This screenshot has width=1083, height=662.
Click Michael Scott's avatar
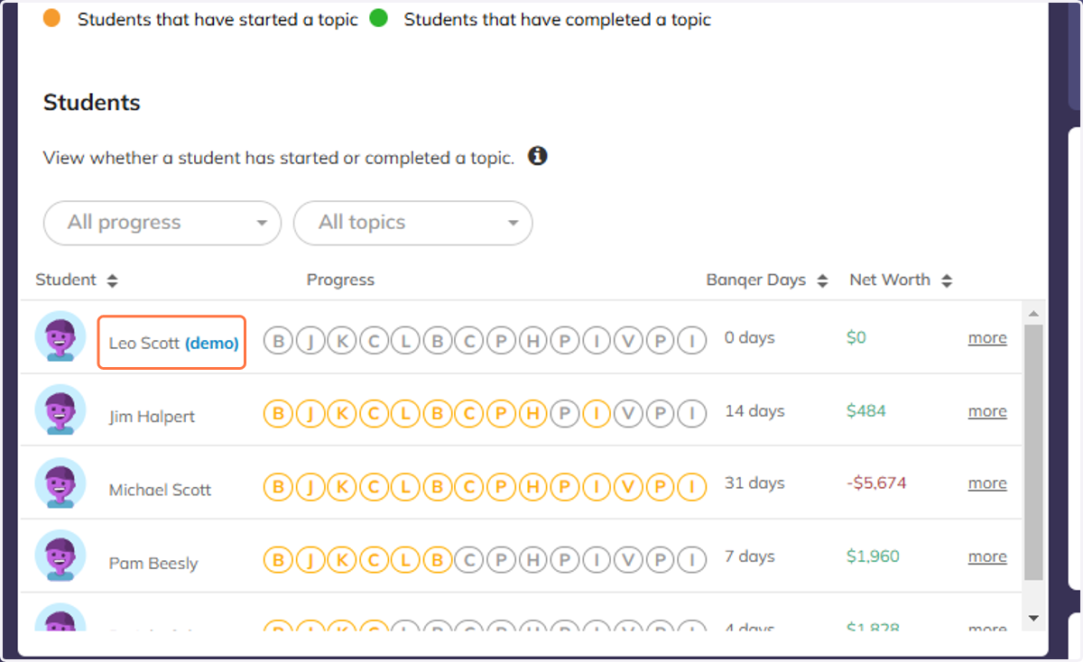60,483
